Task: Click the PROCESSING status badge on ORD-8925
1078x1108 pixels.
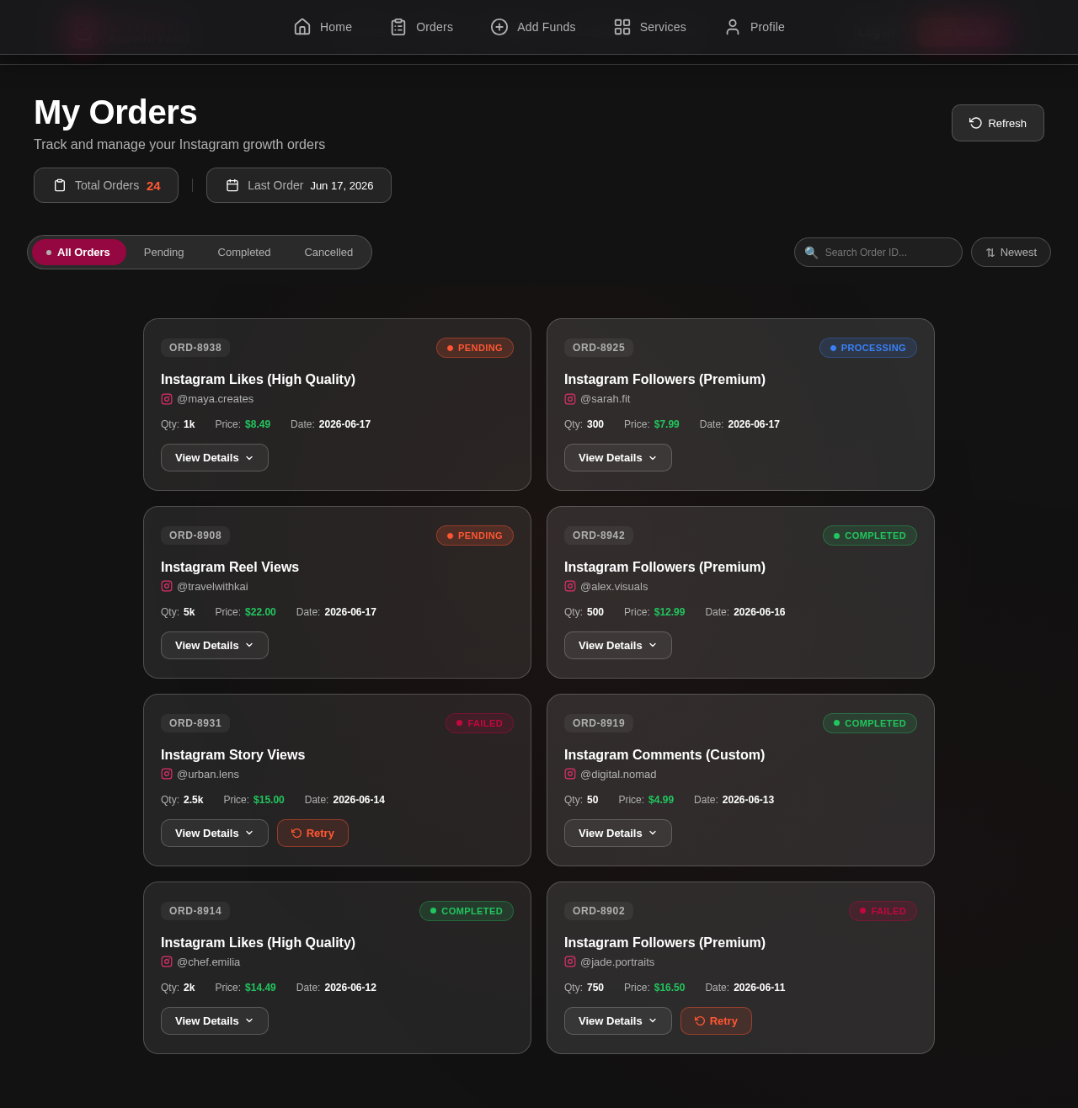Action: point(868,348)
